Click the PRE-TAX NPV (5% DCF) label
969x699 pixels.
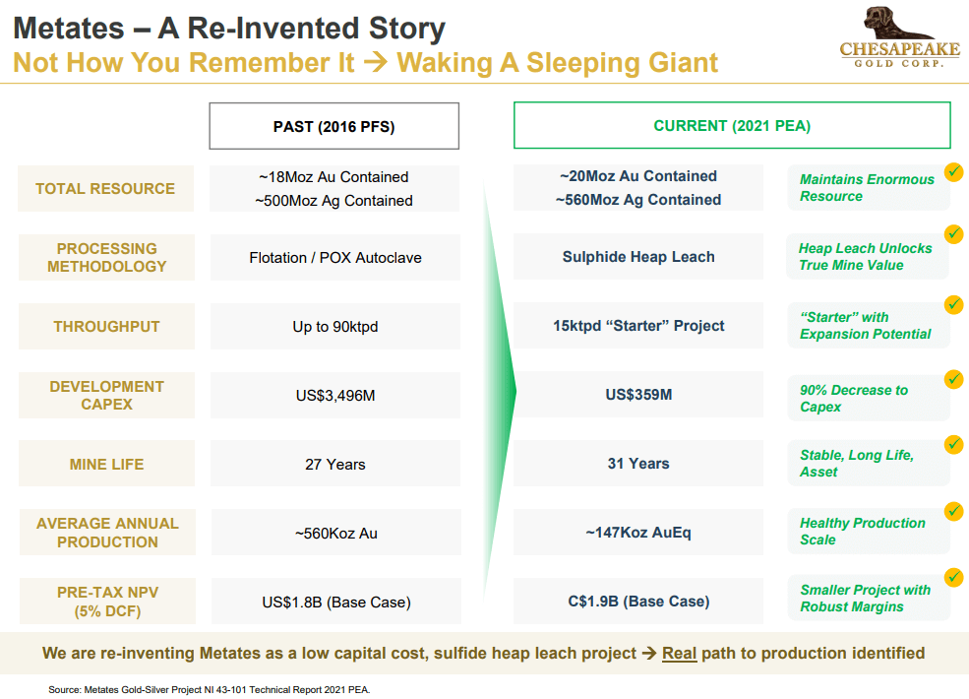tap(107, 602)
